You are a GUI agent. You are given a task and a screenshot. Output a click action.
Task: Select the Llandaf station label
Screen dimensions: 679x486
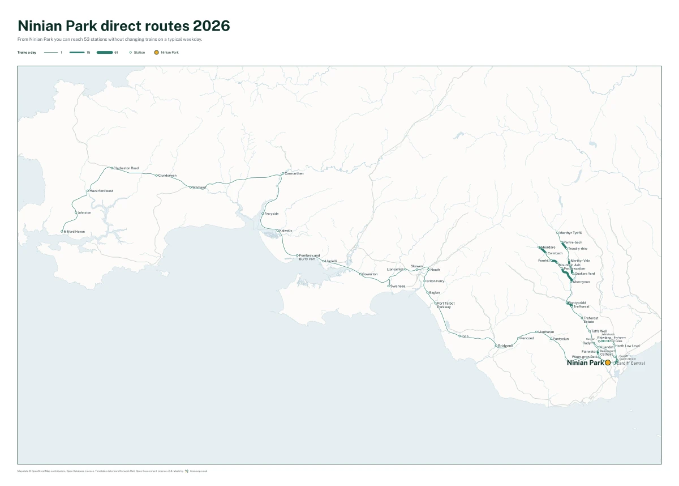(607, 347)
